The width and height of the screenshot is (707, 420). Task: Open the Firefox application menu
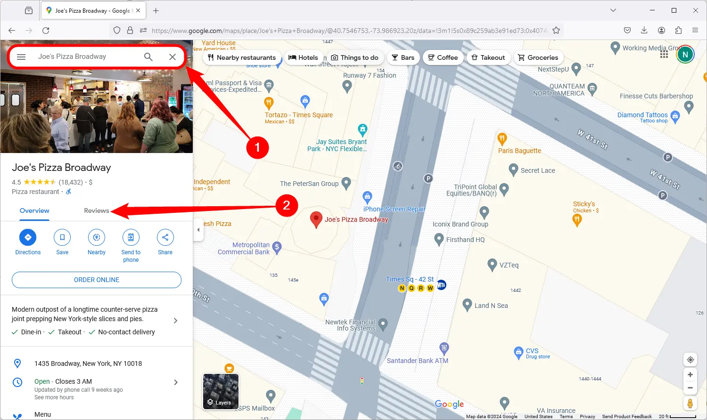[695, 30]
